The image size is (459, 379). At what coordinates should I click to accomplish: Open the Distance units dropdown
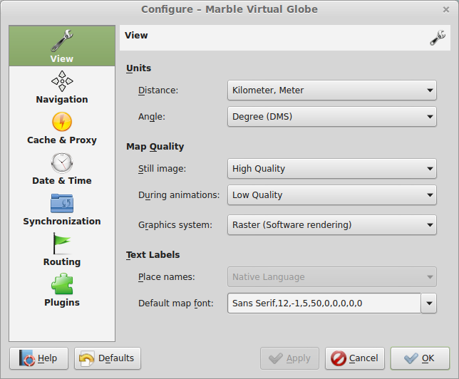(332, 90)
